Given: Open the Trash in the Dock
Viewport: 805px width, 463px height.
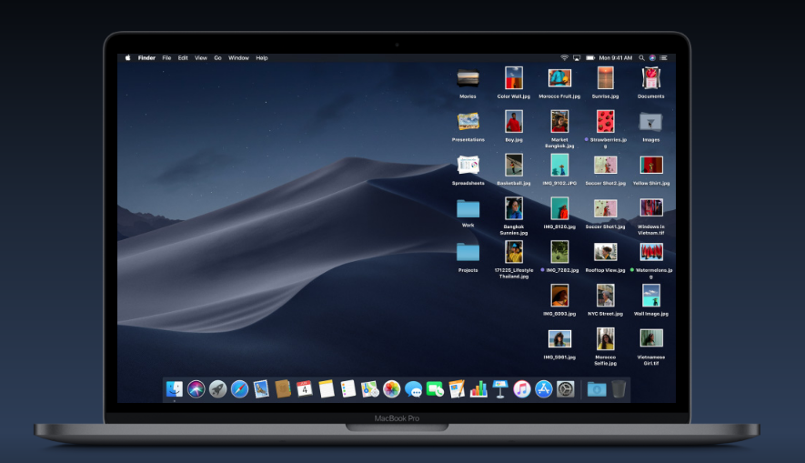Looking at the screenshot, I should click(x=619, y=389).
